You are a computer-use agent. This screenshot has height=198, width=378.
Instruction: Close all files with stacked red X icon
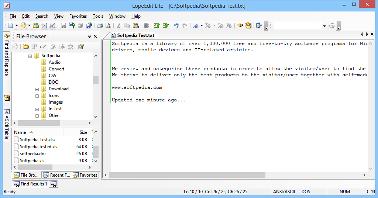coord(52,25)
